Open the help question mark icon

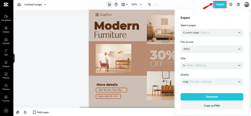pos(238,4)
